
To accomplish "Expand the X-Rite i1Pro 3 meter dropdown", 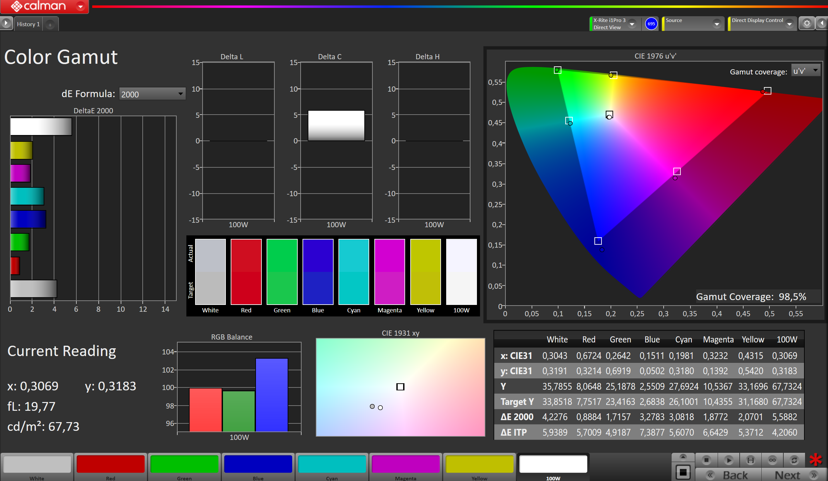I will point(632,24).
